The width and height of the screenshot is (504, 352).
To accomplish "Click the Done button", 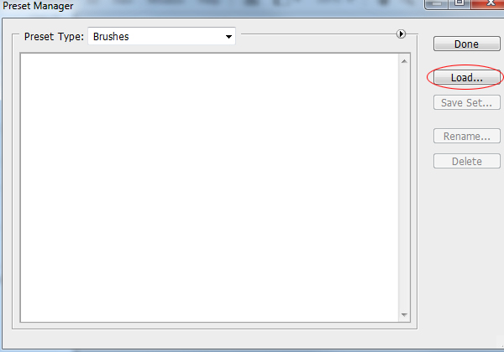I will point(467,44).
